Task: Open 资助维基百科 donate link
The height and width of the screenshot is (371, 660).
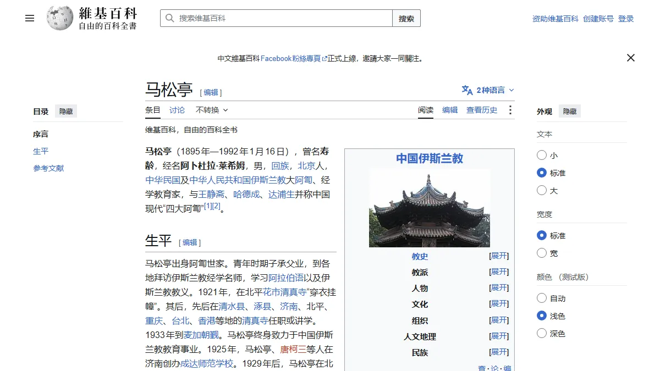Action: 555,19
